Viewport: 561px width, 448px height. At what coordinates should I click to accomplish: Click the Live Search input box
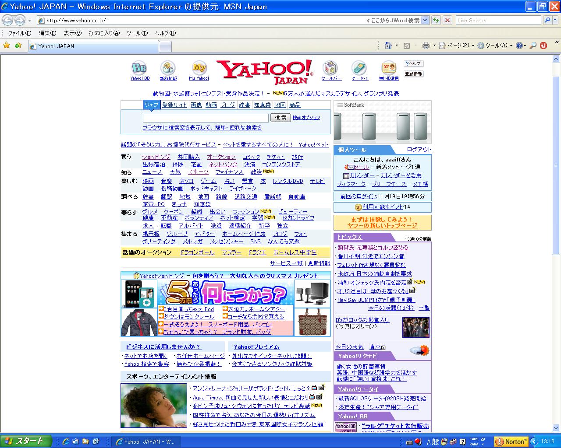click(498, 21)
